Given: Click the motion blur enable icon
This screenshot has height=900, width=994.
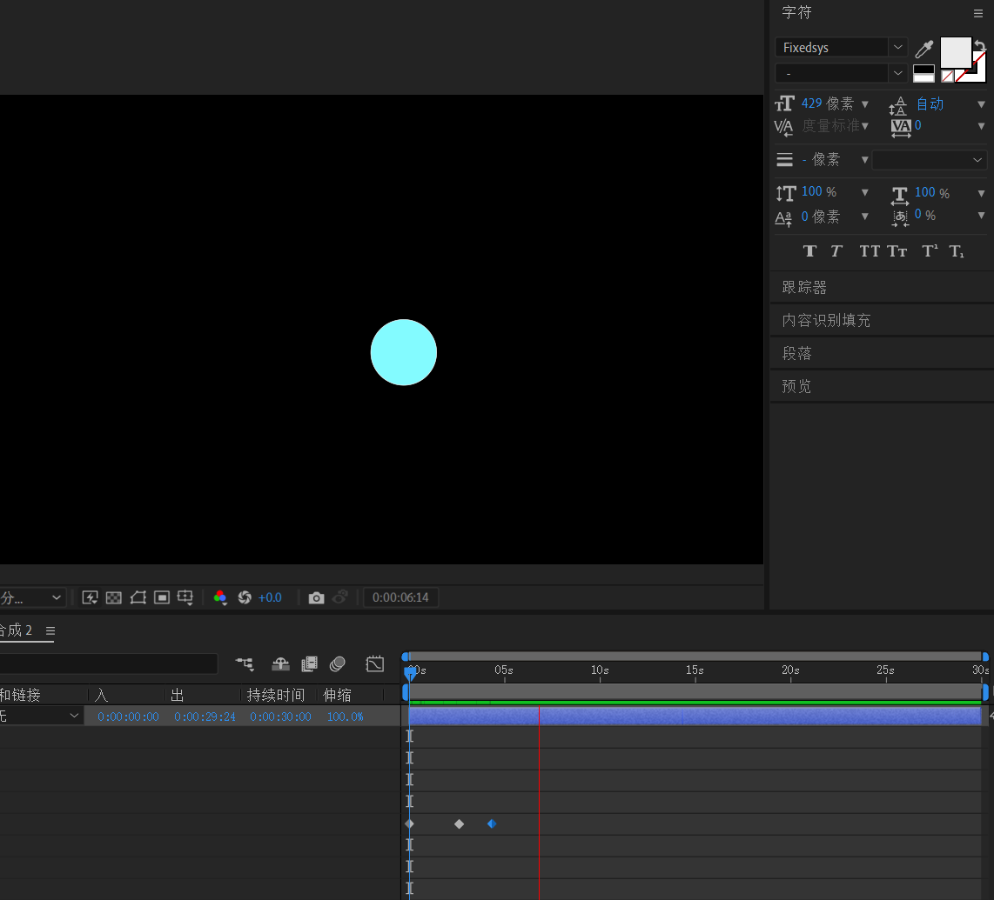Looking at the screenshot, I should (338, 664).
